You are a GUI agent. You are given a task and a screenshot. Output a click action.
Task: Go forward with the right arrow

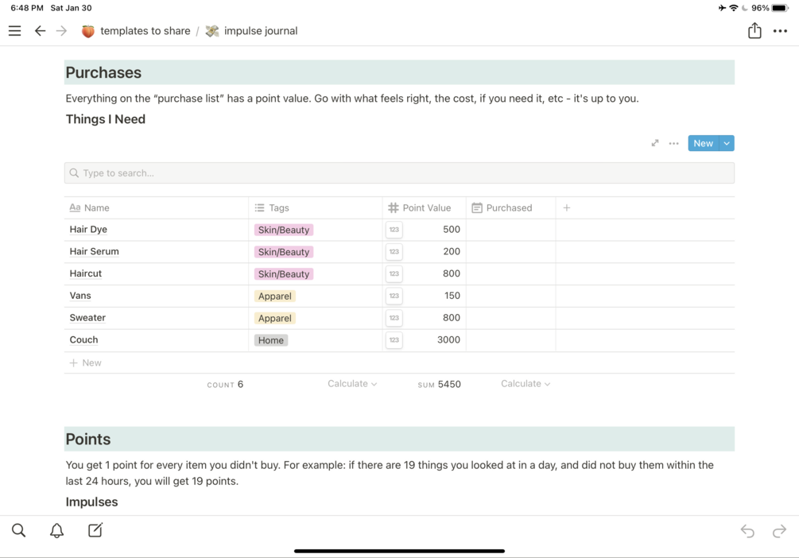tap(62, 31)
